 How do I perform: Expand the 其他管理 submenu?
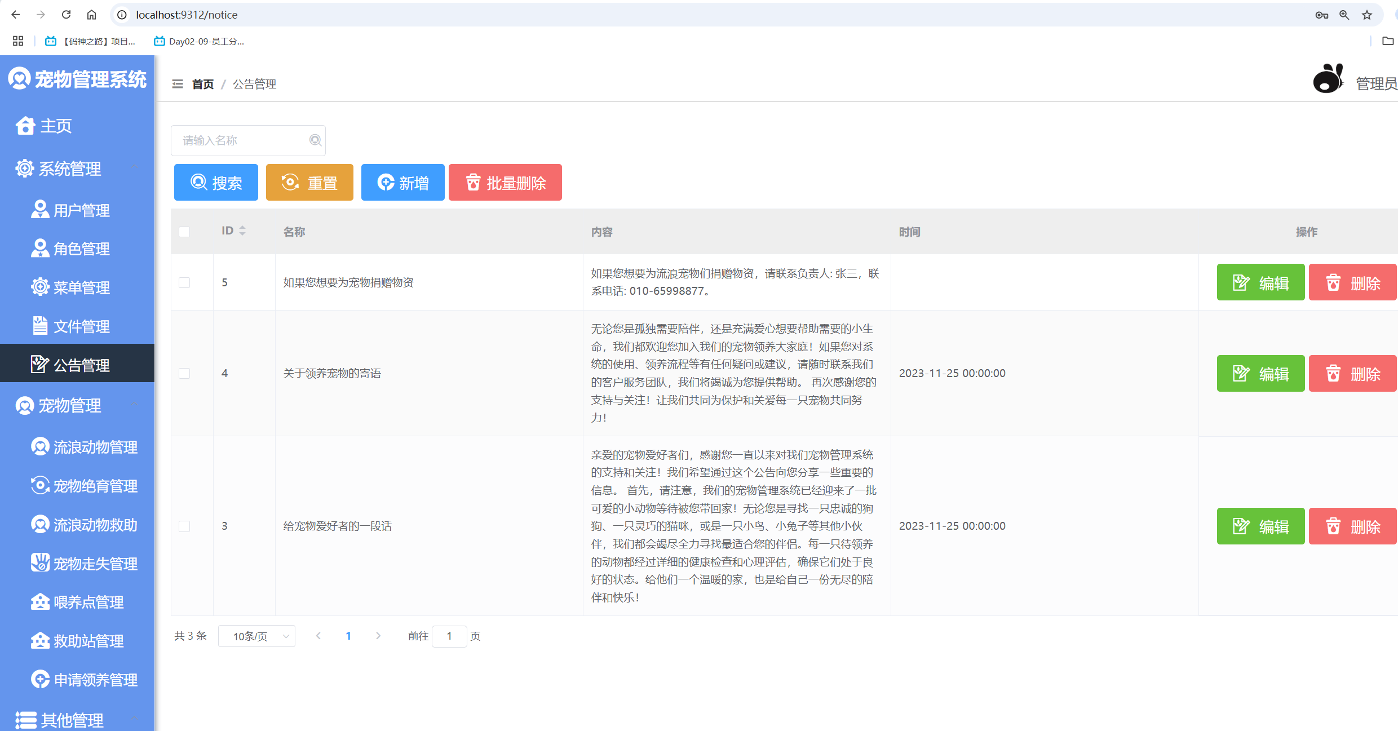(77, 719)
